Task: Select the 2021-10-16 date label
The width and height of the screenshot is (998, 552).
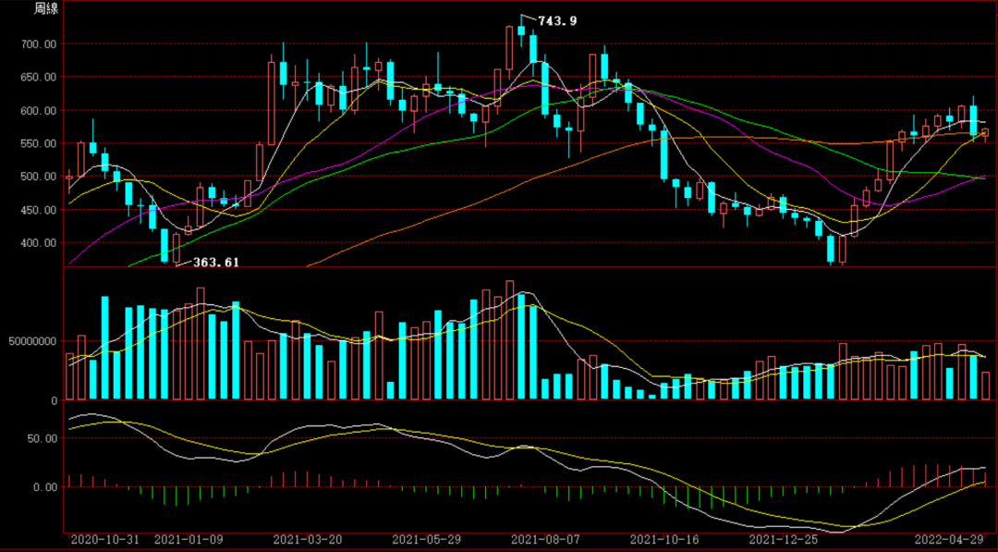Action: point(664,539)
